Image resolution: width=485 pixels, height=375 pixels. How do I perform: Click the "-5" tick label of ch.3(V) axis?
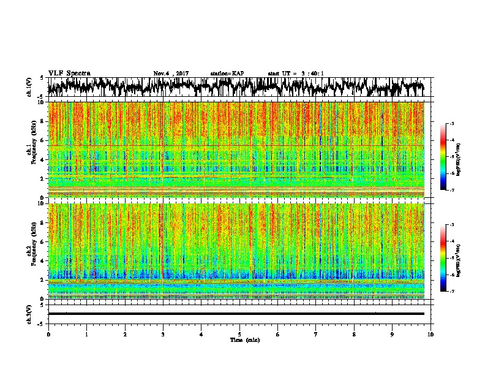coord(41,324)
